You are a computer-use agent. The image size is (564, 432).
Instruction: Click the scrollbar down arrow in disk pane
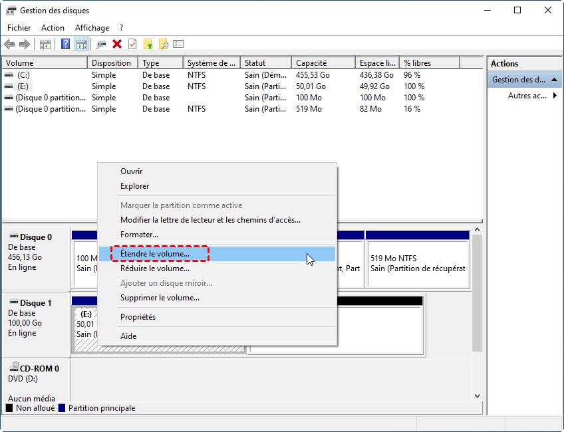(x=477, y=396)
